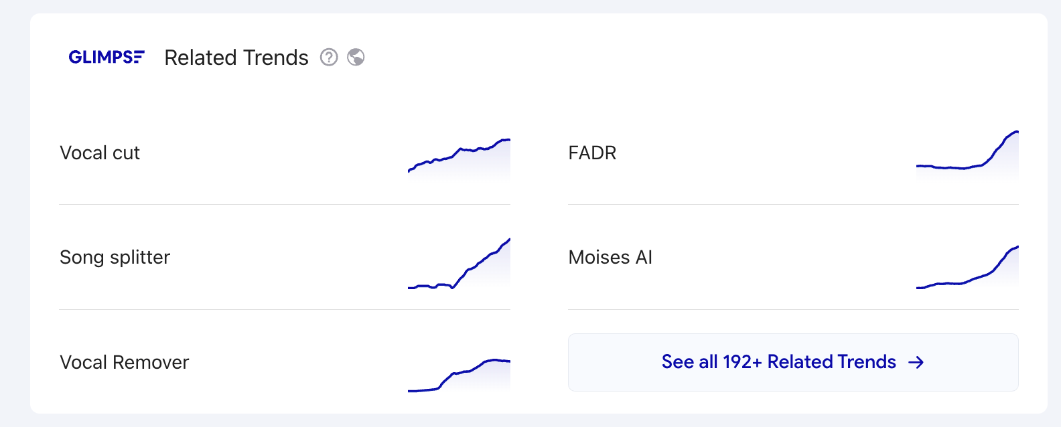Open the Vocal cut trend sparkline
This screenshot has height=427, width=1061.
459,158
